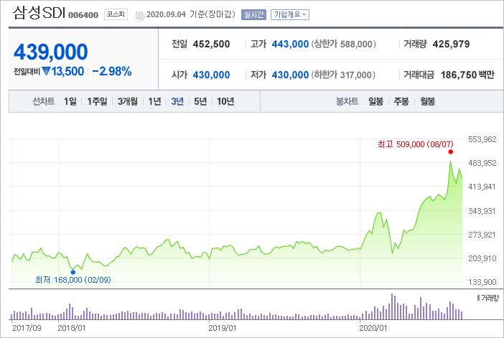Click the 봉차트 candle chart label
The height and width of the screenshot is (338, 504).
point(347,101)
